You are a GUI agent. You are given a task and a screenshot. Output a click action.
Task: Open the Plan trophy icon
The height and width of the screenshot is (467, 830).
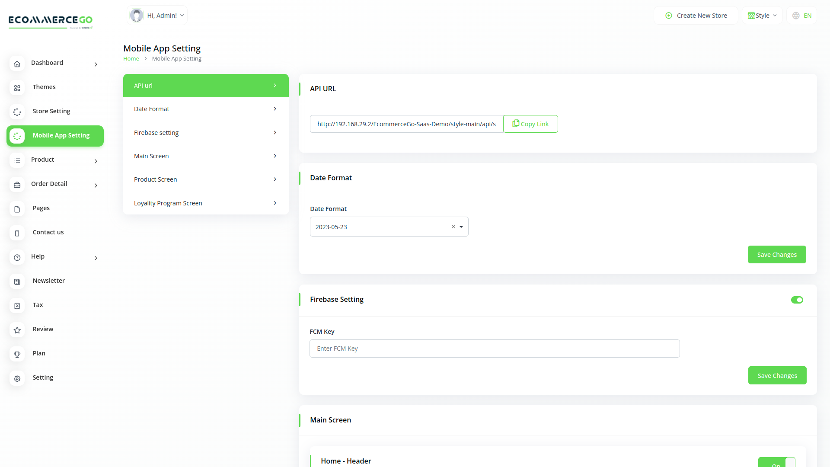(x=17, y=354)
